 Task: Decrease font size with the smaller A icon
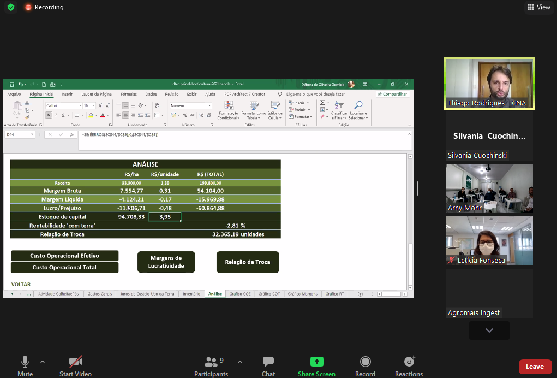tap(107, 105)
